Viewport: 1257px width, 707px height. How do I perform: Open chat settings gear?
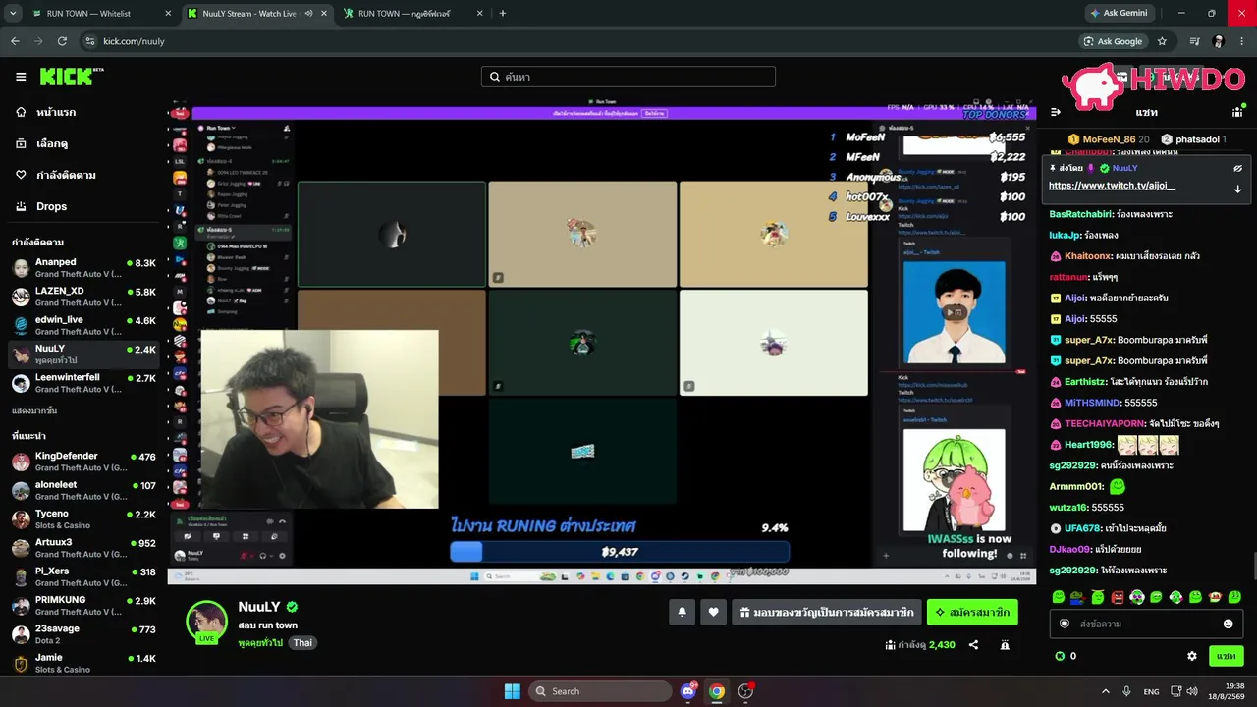pyautogui.click(x=1192, y=656)
